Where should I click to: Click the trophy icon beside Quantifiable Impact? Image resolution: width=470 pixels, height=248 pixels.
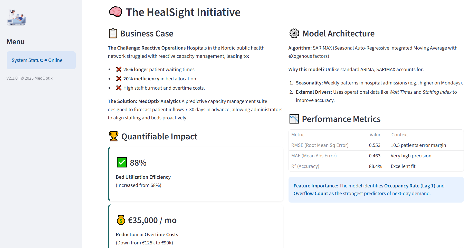point(113,136)
